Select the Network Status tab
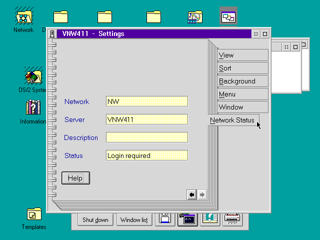 [234, 120]
